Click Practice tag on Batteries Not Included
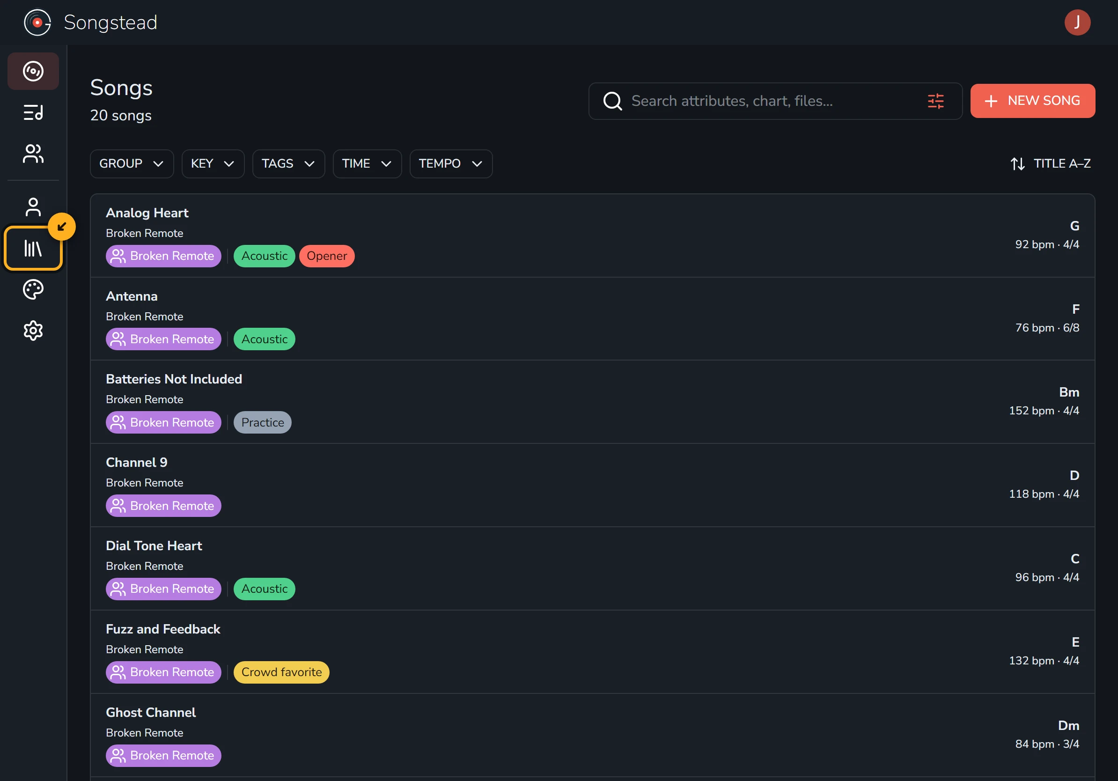Viewport: 1118px width, 781px height. click(x=263, y=423)
